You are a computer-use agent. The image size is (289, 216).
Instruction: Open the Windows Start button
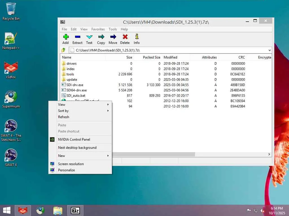[7, 210]
